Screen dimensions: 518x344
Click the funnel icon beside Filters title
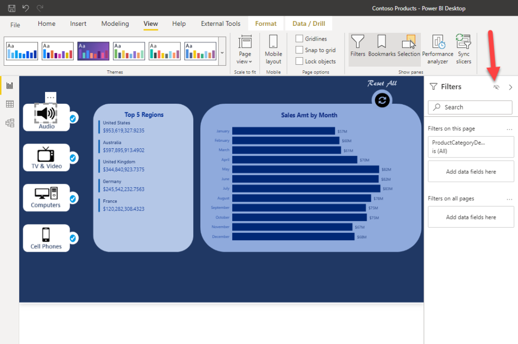pyautogui.click(x=434, y=87)
